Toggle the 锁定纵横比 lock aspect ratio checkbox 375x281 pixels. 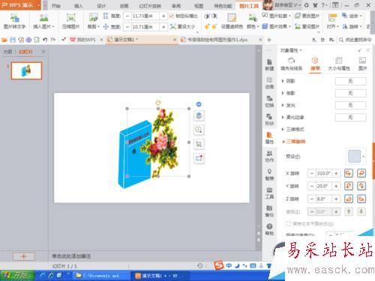tap(172, 16)
